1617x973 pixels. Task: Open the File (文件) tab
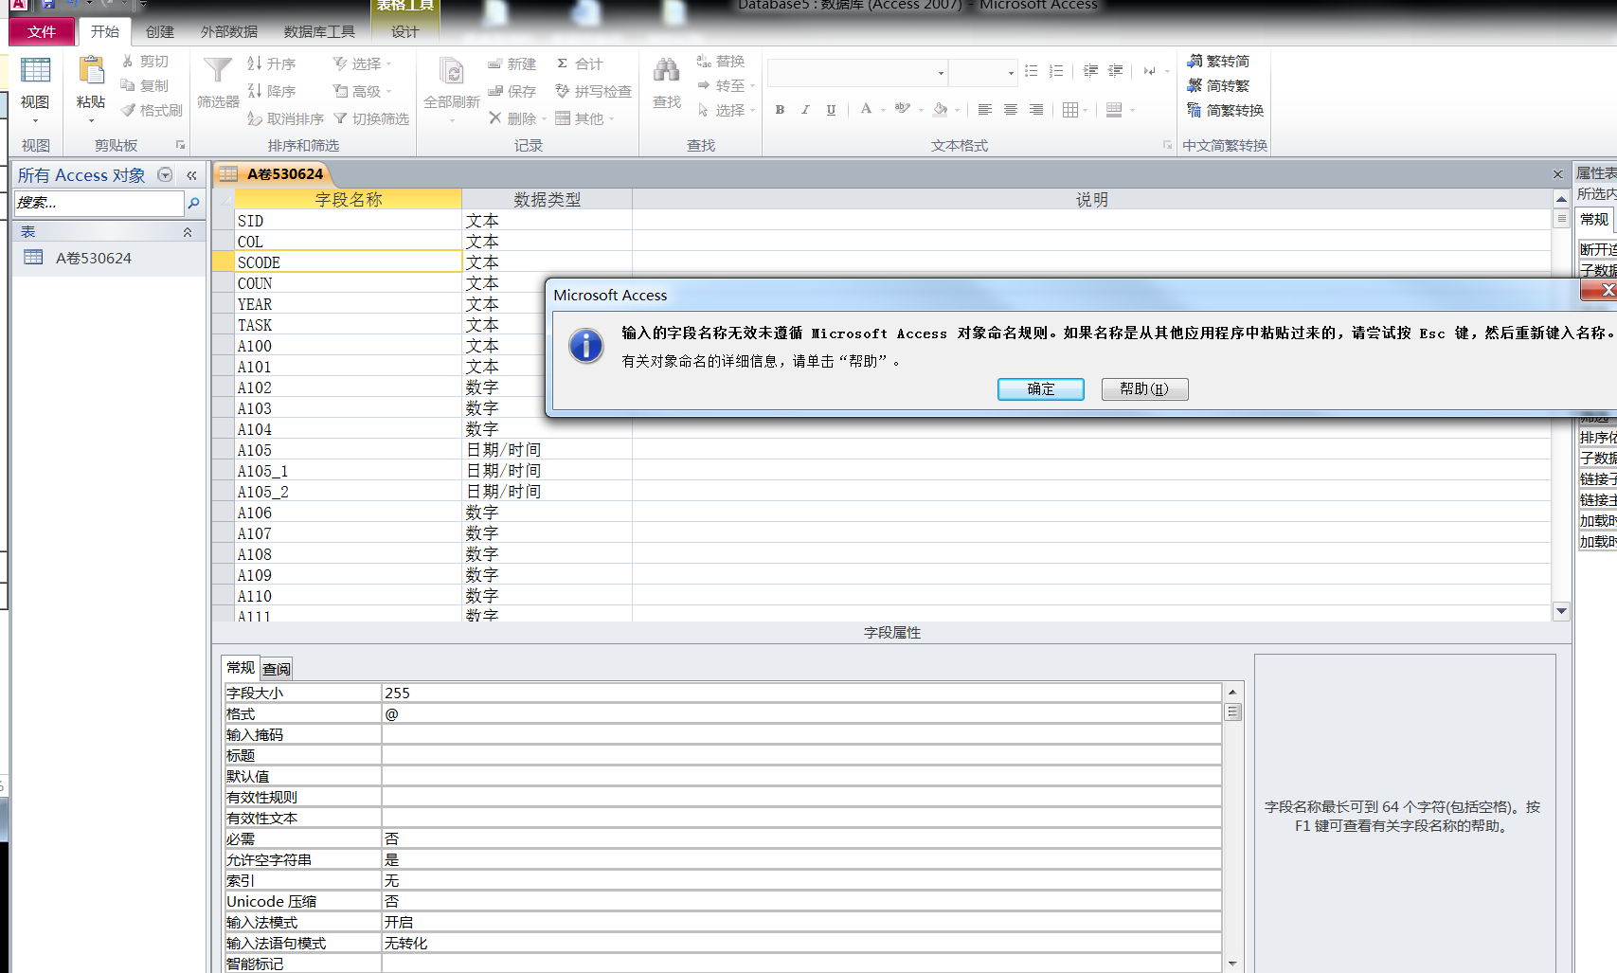pos(41,31)
